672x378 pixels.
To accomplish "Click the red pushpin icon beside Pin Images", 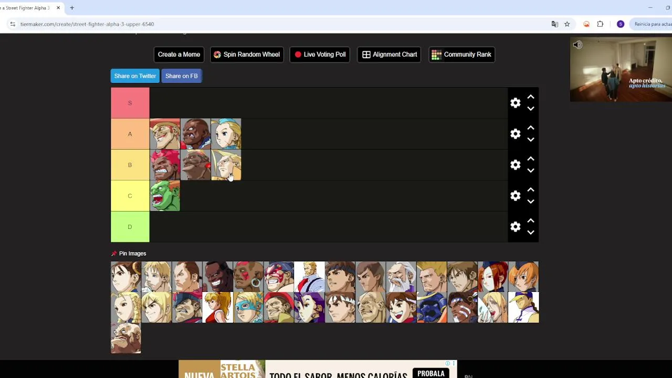I will click(114, 254).
